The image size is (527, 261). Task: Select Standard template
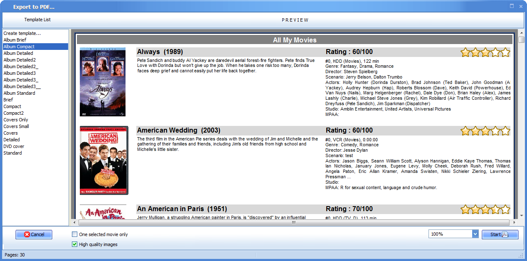click(35, 153)
